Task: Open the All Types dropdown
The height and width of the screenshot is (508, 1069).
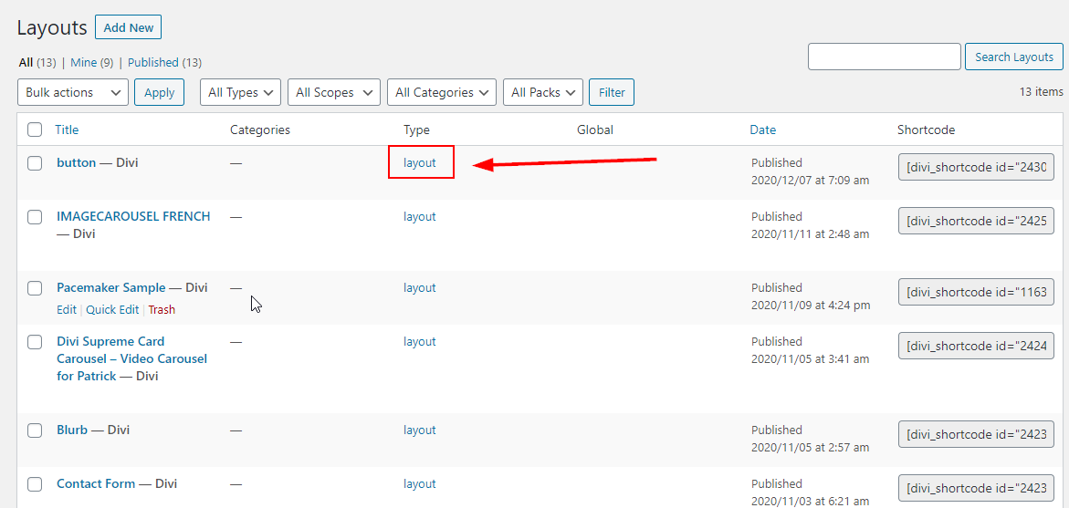Action: coord(241,92)
